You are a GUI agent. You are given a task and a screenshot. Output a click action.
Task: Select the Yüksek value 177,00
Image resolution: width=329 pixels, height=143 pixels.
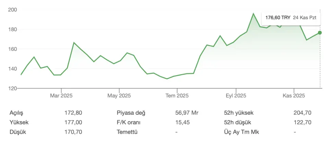click(73, 122)
